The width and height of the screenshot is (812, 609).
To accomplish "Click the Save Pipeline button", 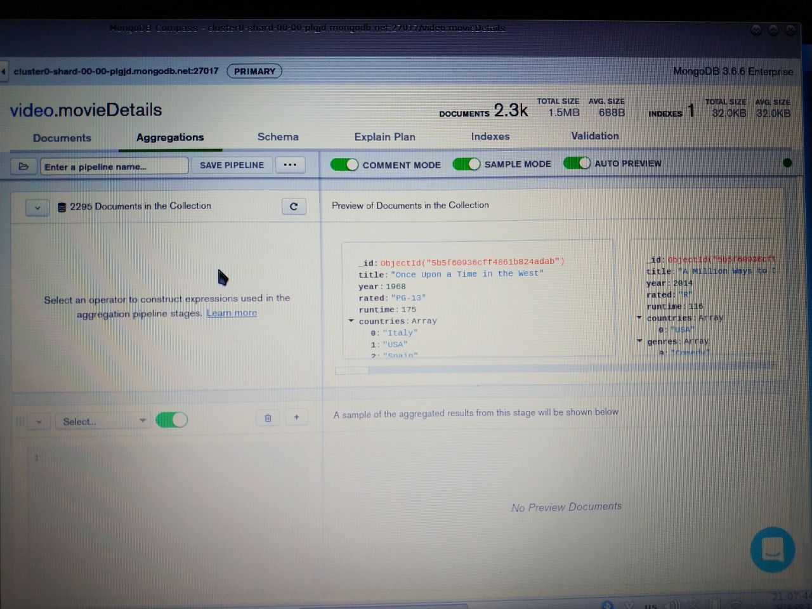I will pyautogui.click(x=232, y=165).
